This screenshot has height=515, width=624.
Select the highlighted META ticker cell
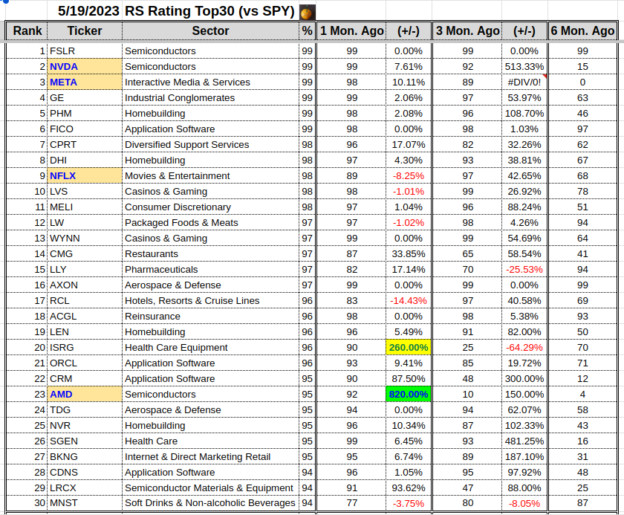coord(85,82)
